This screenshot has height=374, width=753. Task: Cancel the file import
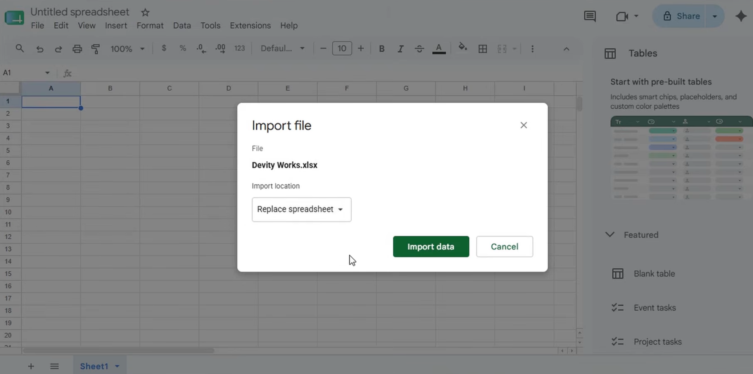[505, 247]
